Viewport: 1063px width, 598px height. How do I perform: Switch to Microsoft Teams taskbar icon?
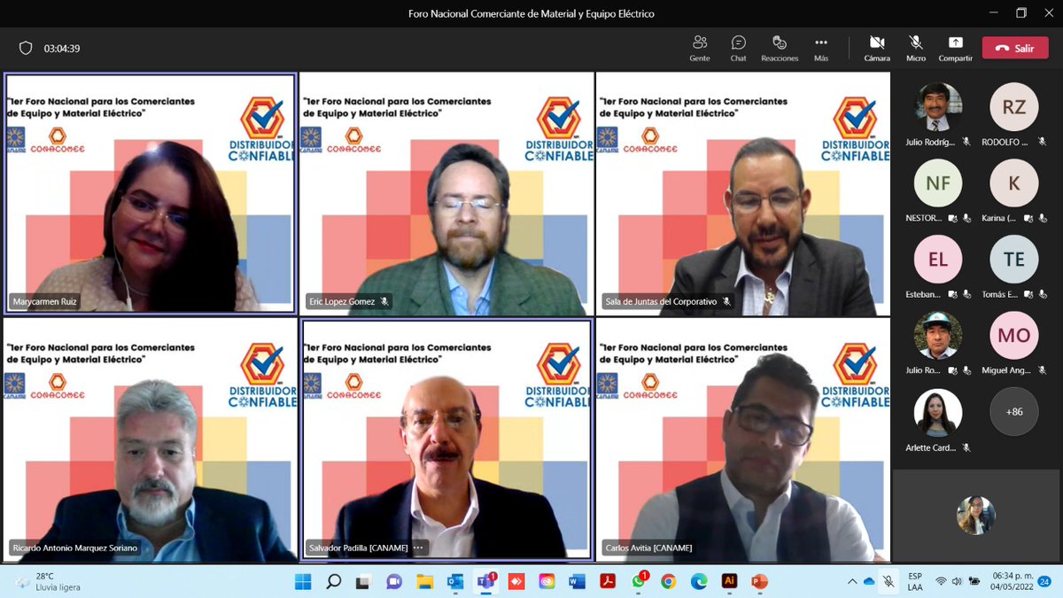point(486,581)
